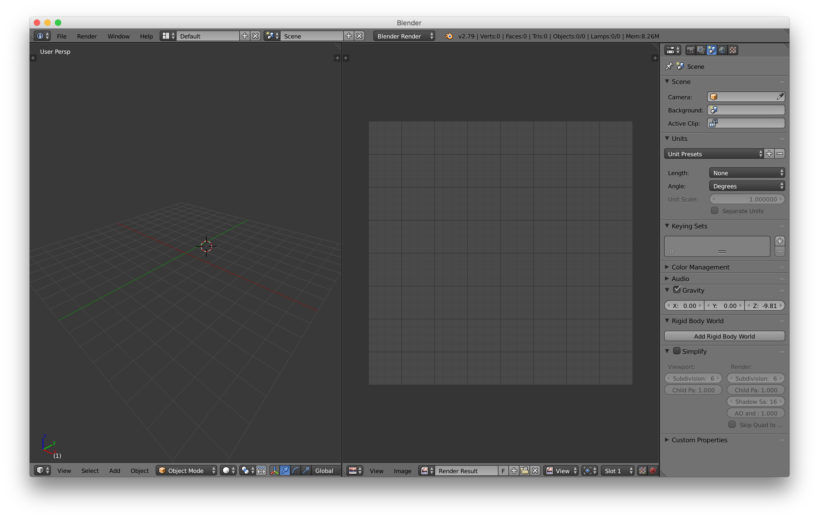
Task: Click the scale manipulator icon
Action: click(x=306, y=471)
